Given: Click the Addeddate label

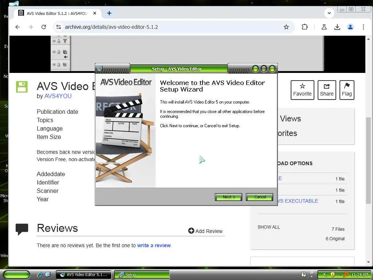Looking at the screenshot, I should pos(51,174).
